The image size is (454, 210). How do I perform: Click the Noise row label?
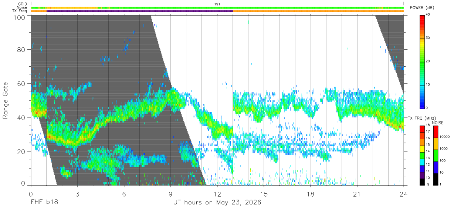pyautogui.click(x=22, y=7)
